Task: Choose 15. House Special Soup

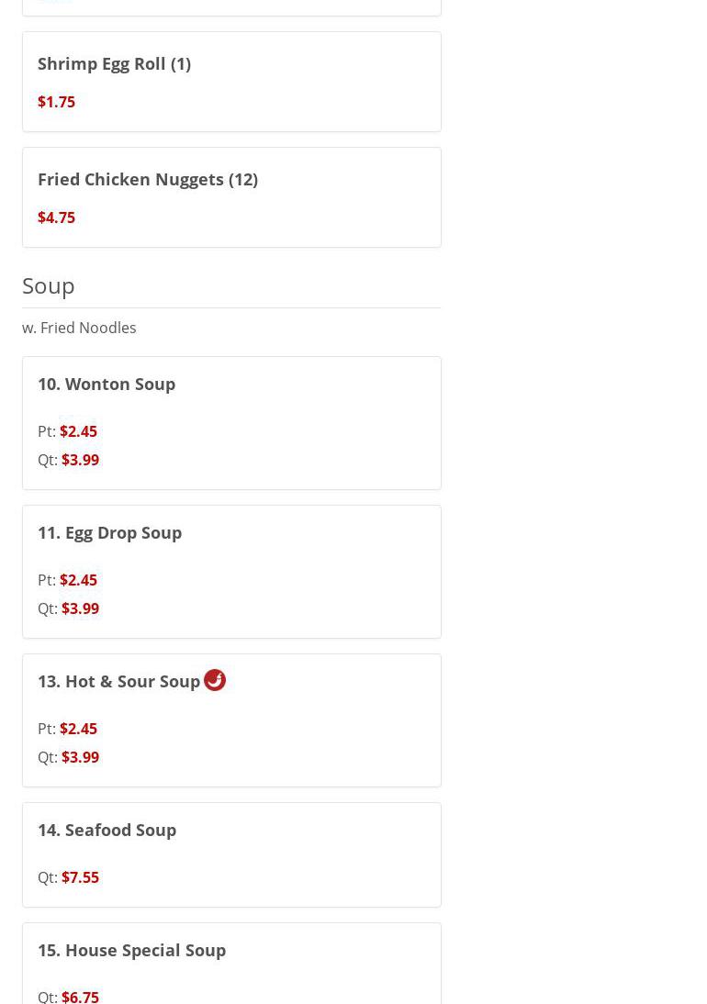Action: pos(131,950)
